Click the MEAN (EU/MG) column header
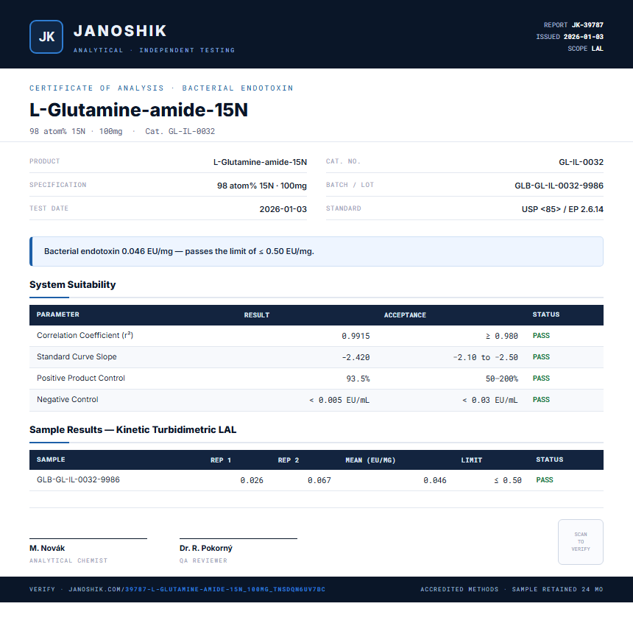 [x=370, y=460]
